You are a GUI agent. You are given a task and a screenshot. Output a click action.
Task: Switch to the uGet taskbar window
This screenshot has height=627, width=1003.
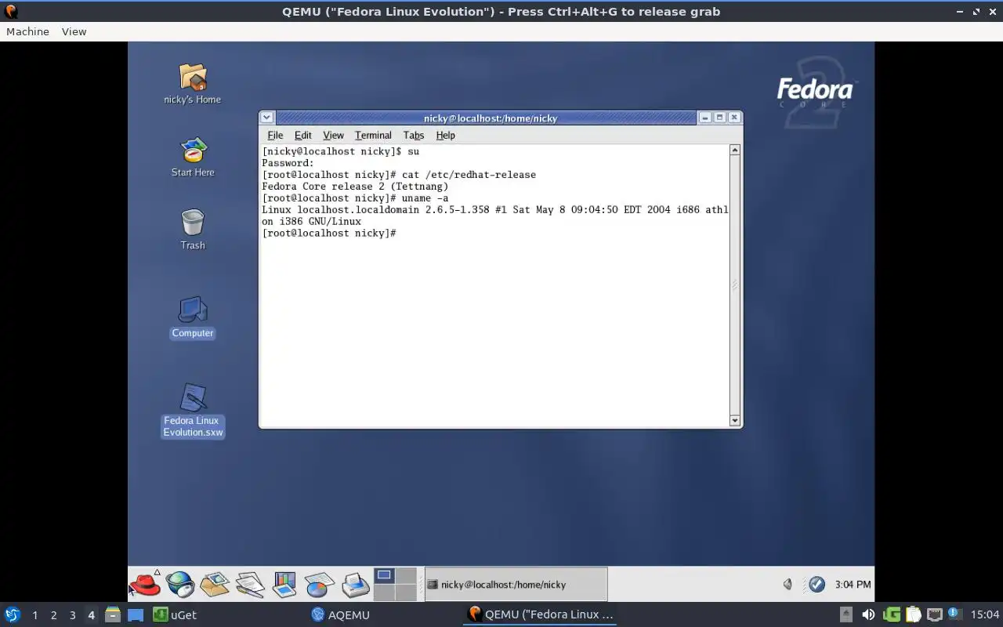point(175,614)
